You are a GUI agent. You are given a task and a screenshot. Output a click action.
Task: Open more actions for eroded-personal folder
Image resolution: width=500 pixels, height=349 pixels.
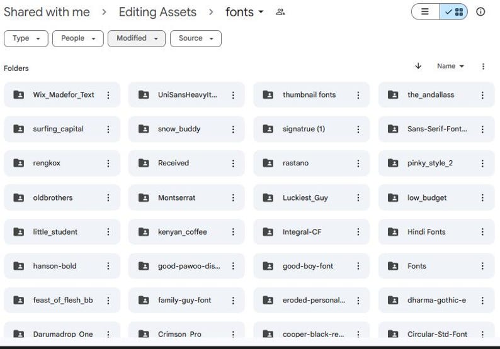(x=358, y=301)
